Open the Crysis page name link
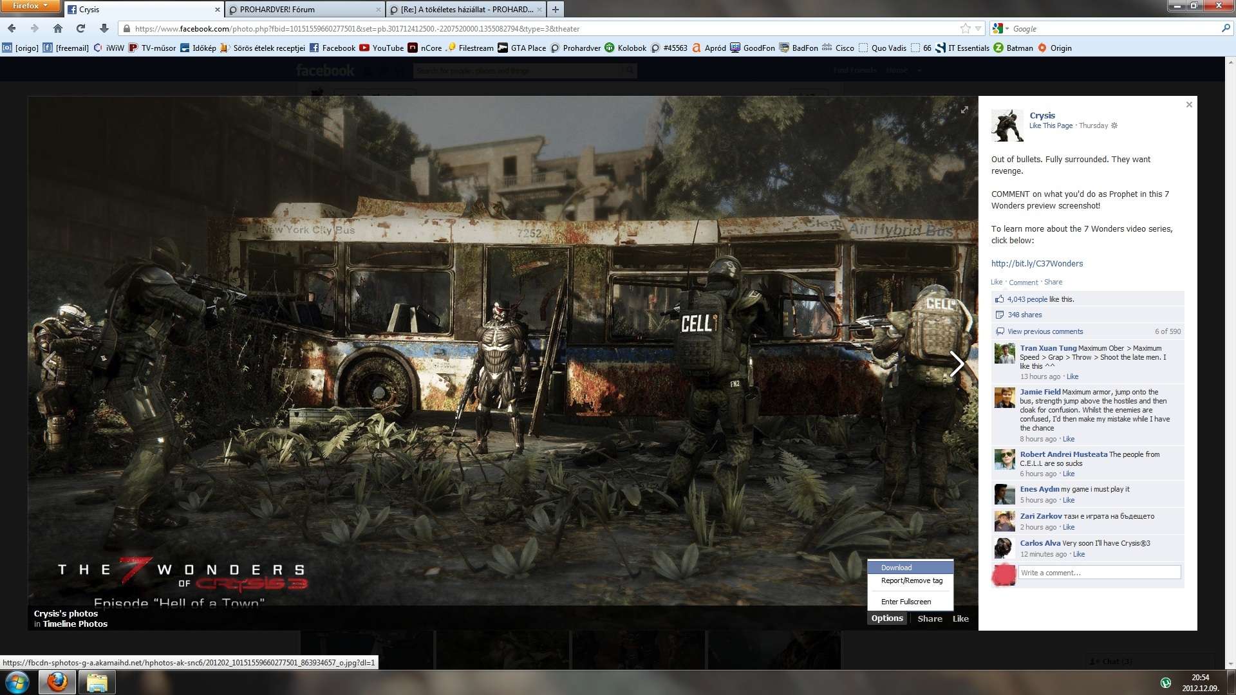The width and height of the screenshot is (1236, 695). pyautogui.click(x=1042, y=115)
